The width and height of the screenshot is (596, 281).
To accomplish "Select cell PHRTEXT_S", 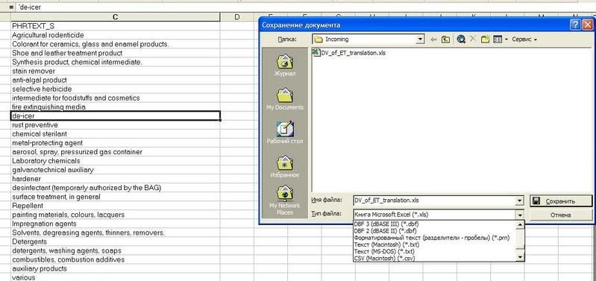I will (x=115, y=26).
